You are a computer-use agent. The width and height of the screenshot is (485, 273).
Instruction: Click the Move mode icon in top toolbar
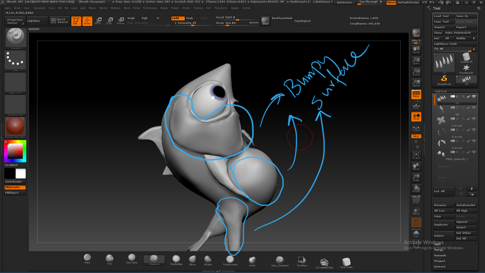(x=98, y=21)
